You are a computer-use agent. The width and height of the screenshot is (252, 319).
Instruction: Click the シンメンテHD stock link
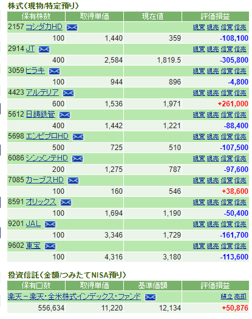click(47, 158)
